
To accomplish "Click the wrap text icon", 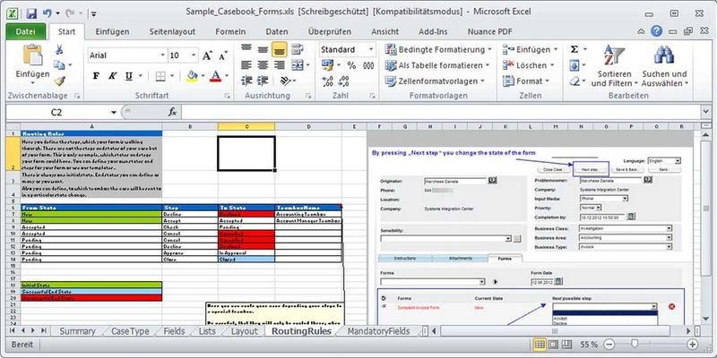I will pyautogui.click(x=298, y=49).
